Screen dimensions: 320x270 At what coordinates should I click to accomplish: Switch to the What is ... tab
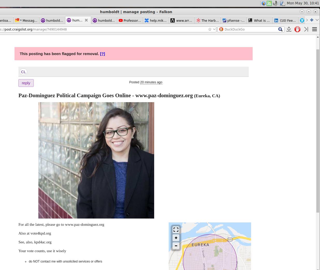pos(259,20)
